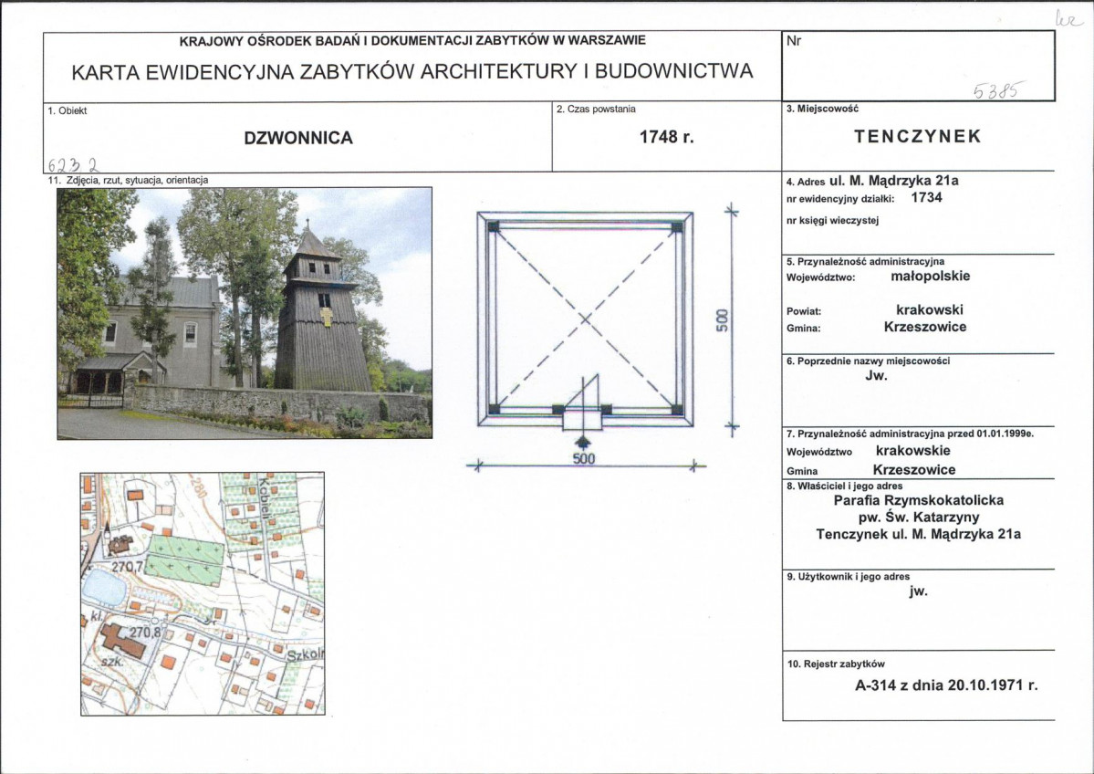
Task: Click the owner 'Parafia Rzymskokatolicka'
Action: pos(919,500)
